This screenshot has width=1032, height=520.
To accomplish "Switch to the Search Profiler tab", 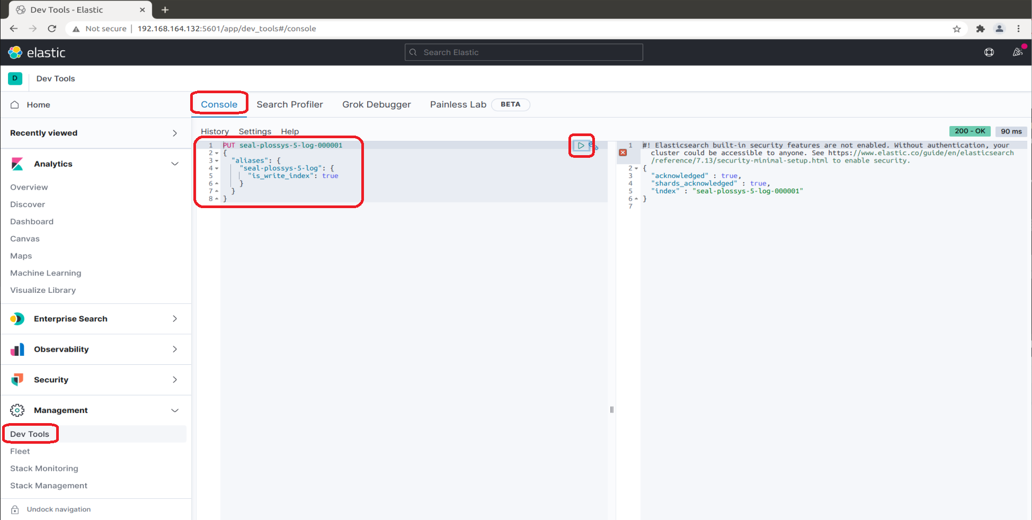I will coord(290,104).
